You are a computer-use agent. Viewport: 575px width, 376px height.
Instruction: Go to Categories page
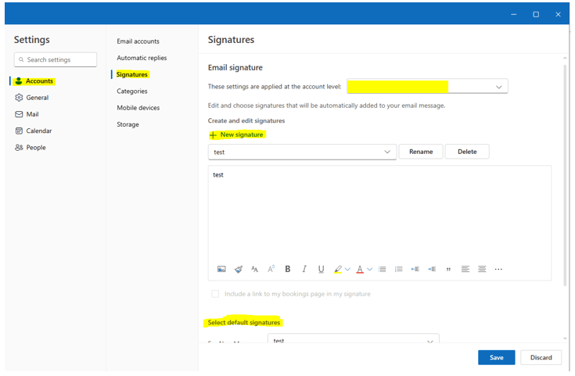click(132, 91)
